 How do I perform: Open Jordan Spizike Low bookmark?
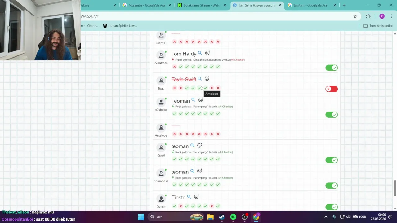(x=120, y=26)
